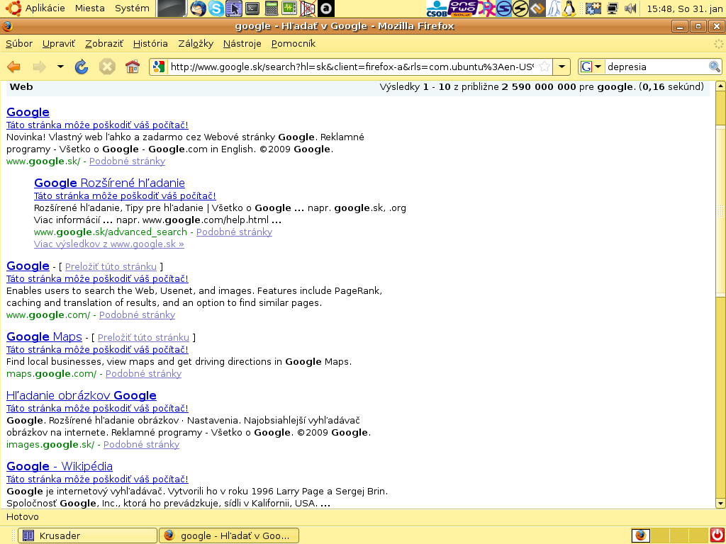This screenshot has height=544, width=726.
Task: Click the puzzle piece panel applet icon
Action: (x=593, y=8)
